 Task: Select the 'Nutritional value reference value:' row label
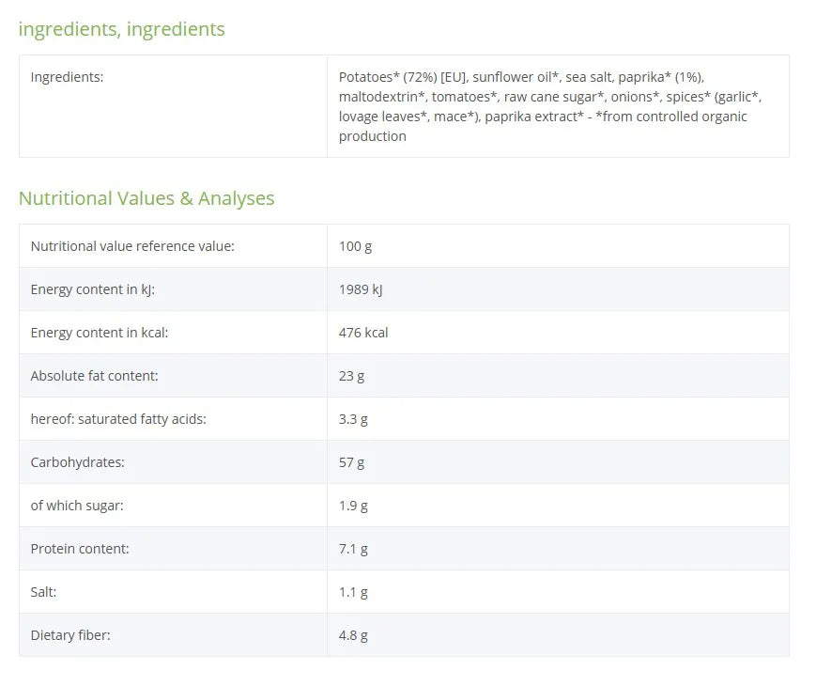(132, 246)
